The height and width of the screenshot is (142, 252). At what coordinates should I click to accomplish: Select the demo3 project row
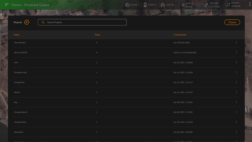pos(17,92)
